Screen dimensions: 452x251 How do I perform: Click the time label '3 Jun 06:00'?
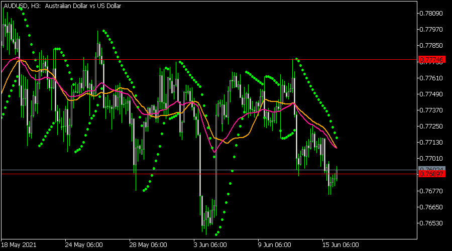tap(210, 245)
